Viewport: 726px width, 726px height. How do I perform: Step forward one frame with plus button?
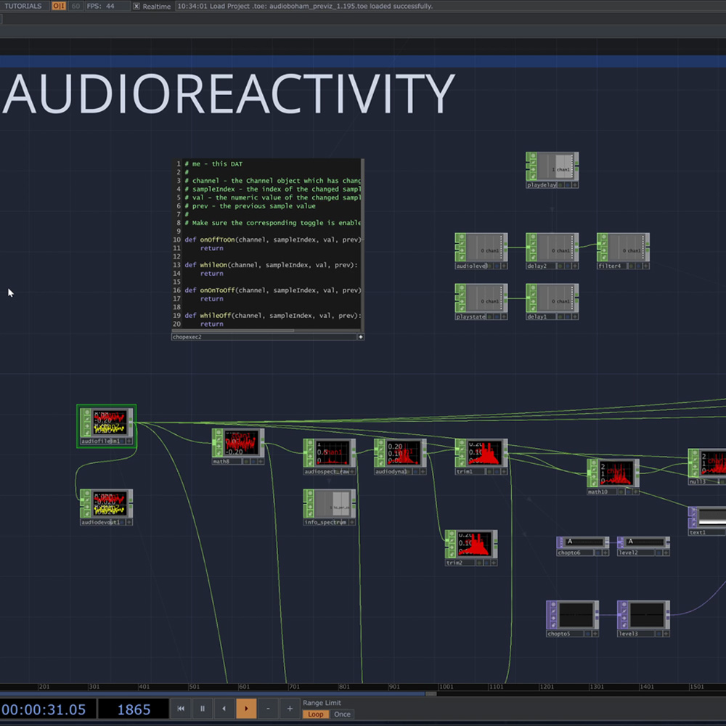pos(290,709)
